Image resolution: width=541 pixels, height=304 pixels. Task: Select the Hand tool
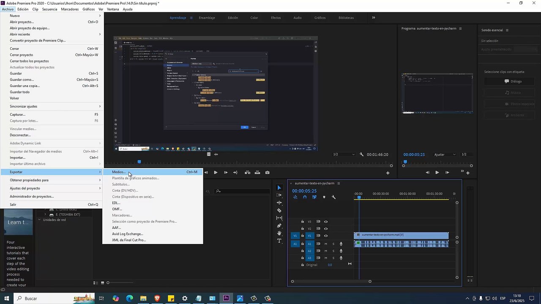click(279, 233)
